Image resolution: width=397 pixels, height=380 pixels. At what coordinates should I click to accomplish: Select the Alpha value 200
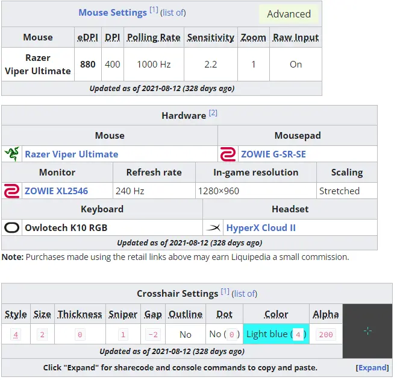tap(326, 335)
